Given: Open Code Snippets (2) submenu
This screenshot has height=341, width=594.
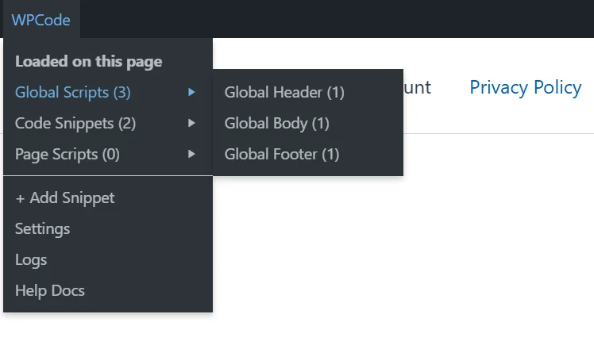Looking at the screenshot, I should click(x=108, y=124).
